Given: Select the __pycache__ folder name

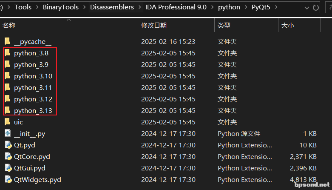Looking at the screenshot, I should 33,42.
